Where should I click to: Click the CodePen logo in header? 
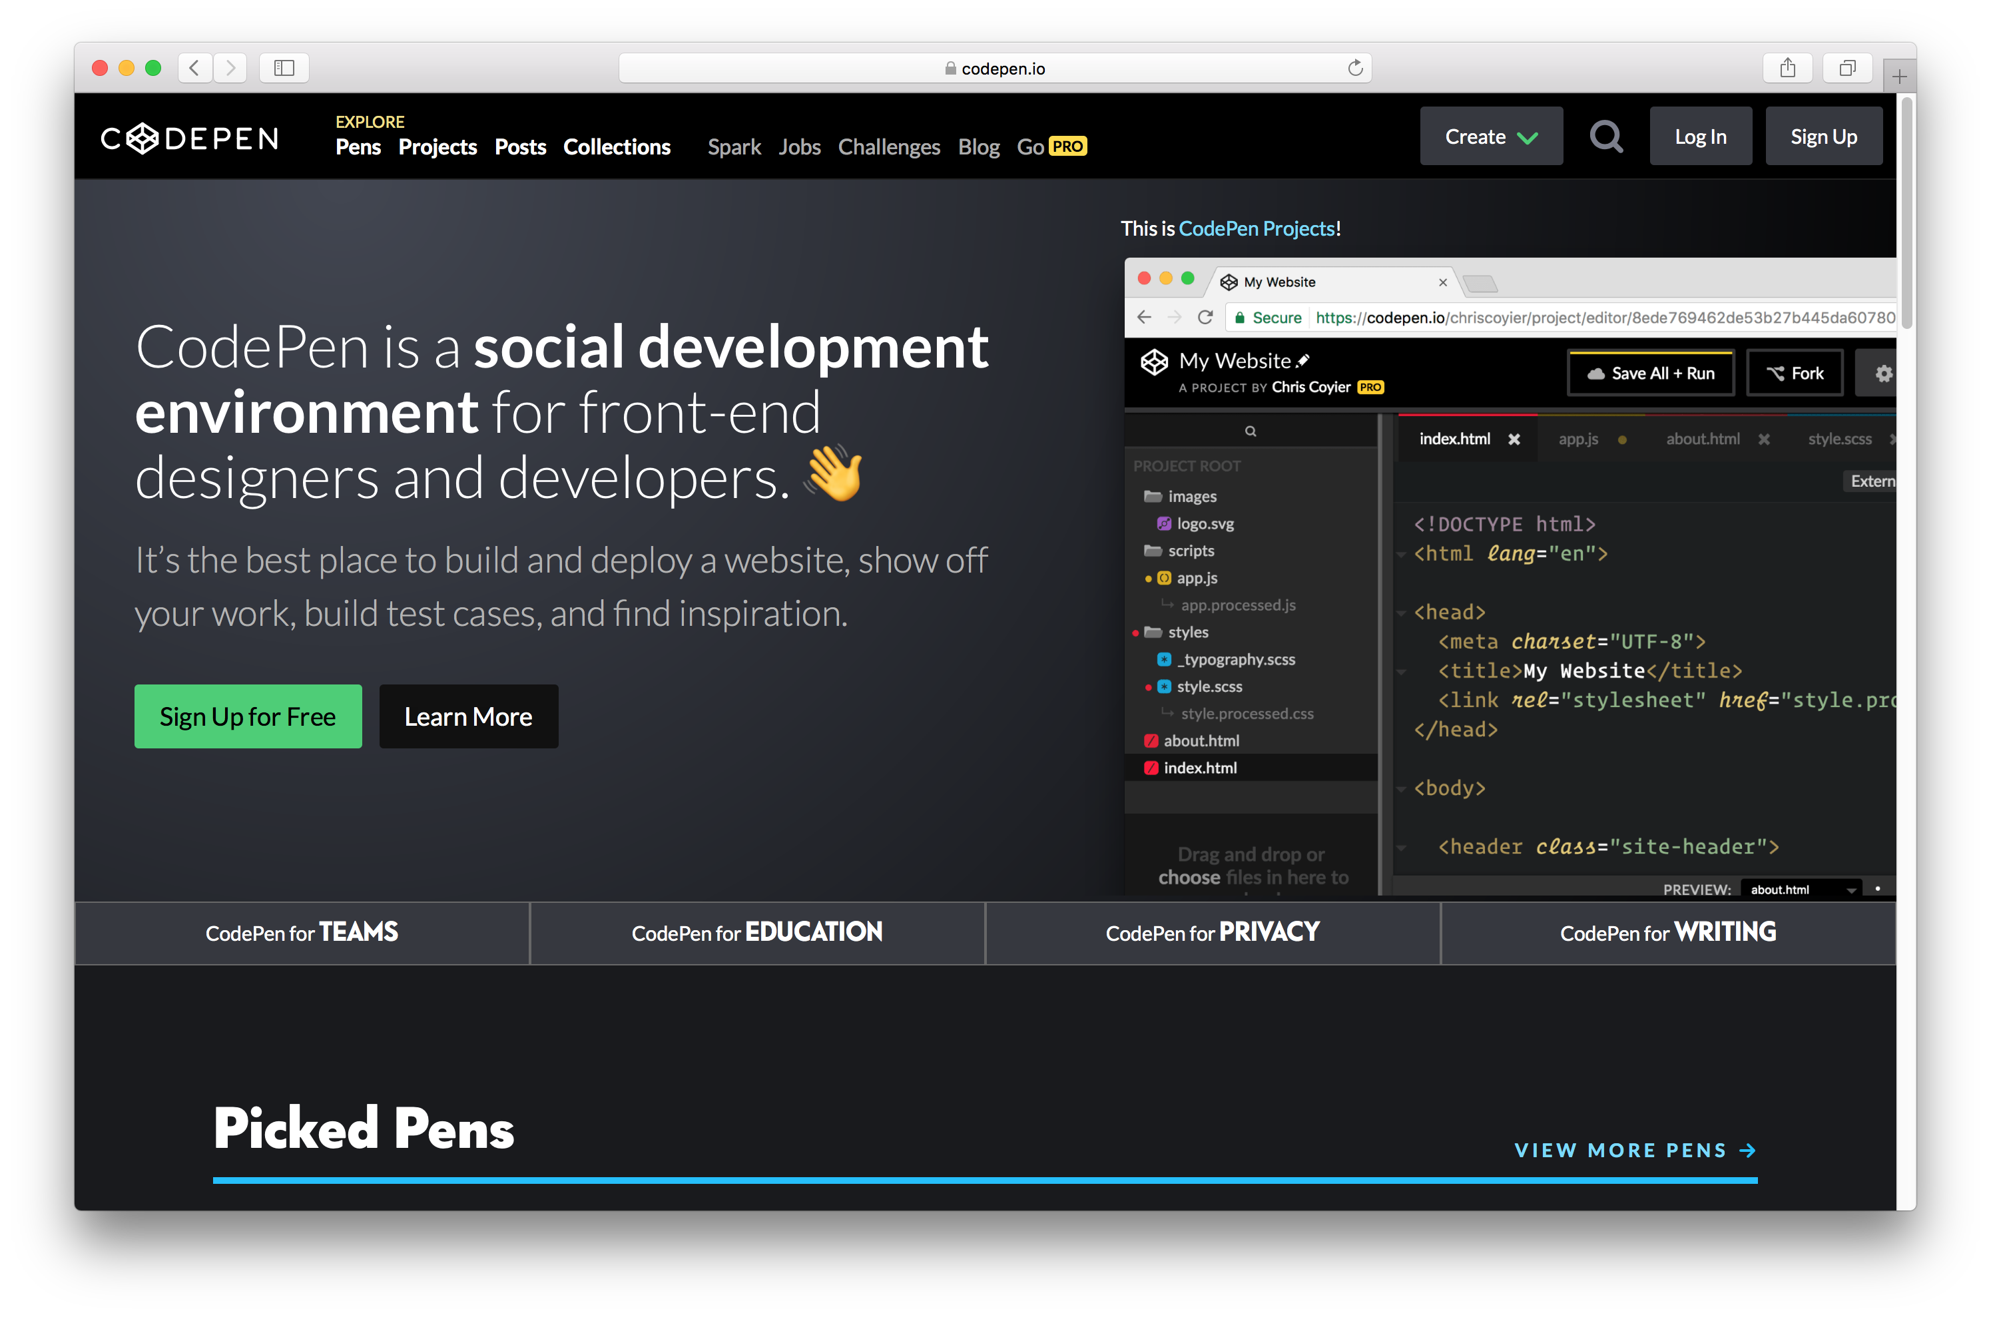189,138
